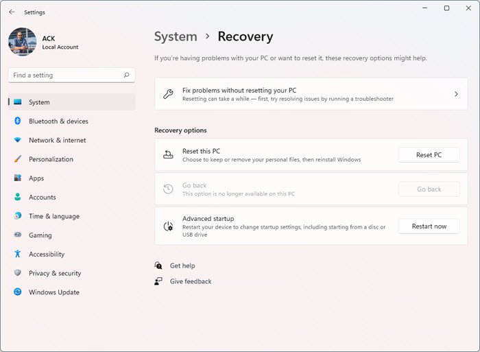Screen dimensions: 480x352
Task: Select Time & language in sidebar
Action: [x=53, y=216]
